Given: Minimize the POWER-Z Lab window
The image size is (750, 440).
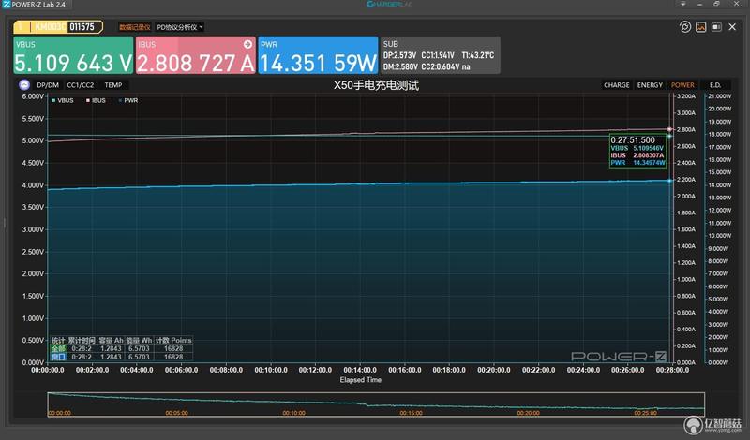Looking at the screenshot, I should pos(699,4).
